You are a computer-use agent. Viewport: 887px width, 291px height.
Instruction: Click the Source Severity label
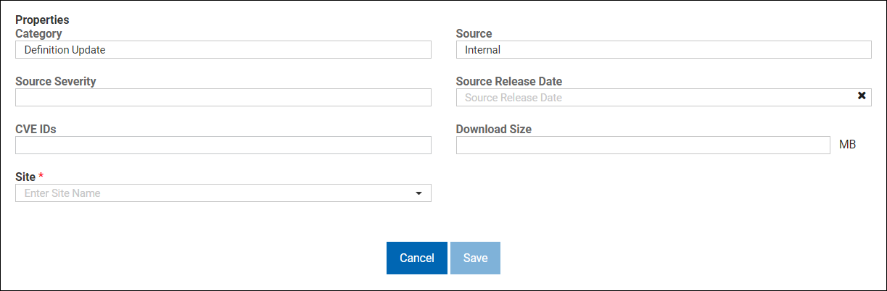coord(55,81)
